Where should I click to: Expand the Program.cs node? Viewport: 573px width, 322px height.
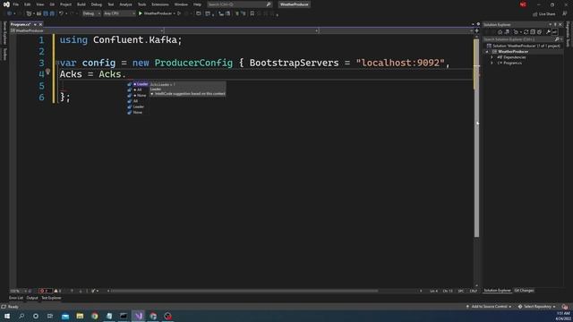tap(492, 64)
